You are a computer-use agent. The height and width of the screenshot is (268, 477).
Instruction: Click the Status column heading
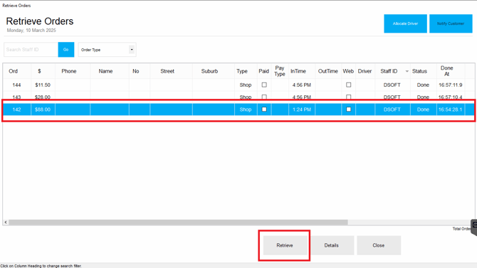(419, 71)
